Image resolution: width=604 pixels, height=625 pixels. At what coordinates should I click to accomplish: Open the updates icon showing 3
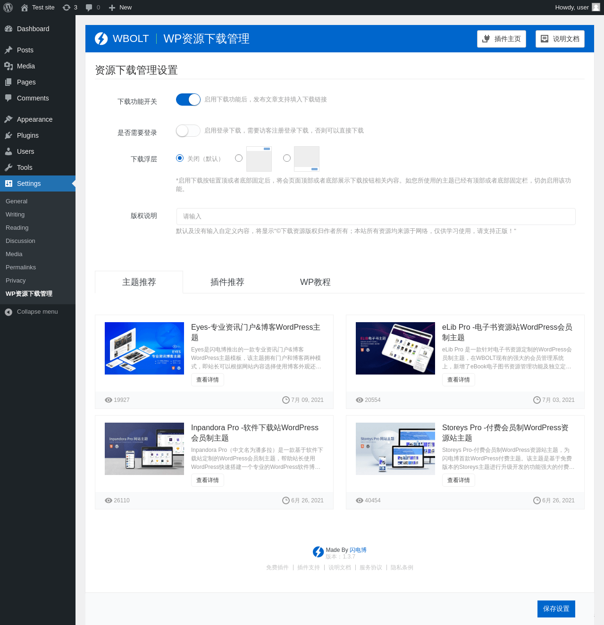point(67,8)
